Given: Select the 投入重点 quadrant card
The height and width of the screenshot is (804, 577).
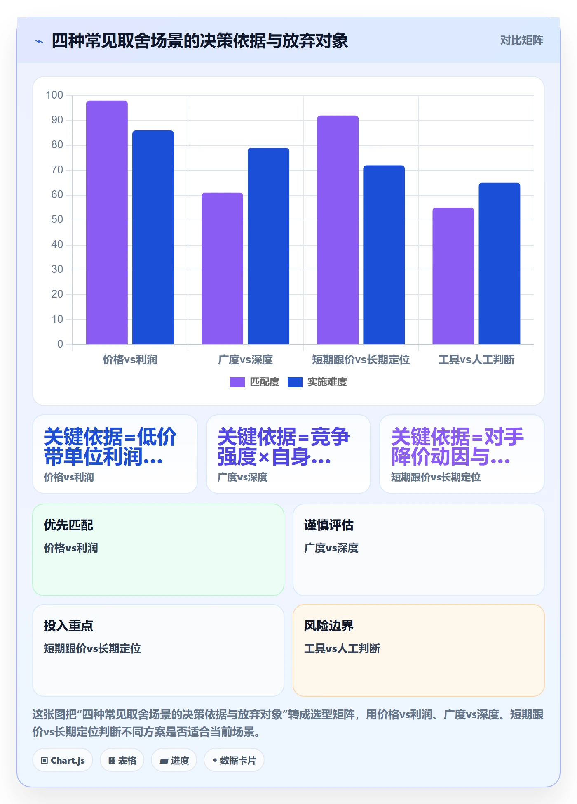Looking at the screenshot, I should pyautogui.click(x=158, y=650).
